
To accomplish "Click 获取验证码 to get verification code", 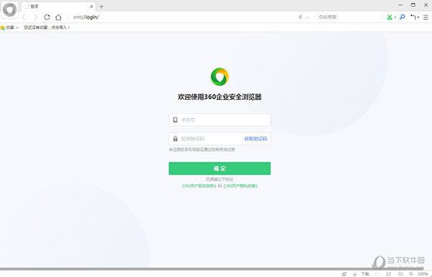I will coord(256,139).
